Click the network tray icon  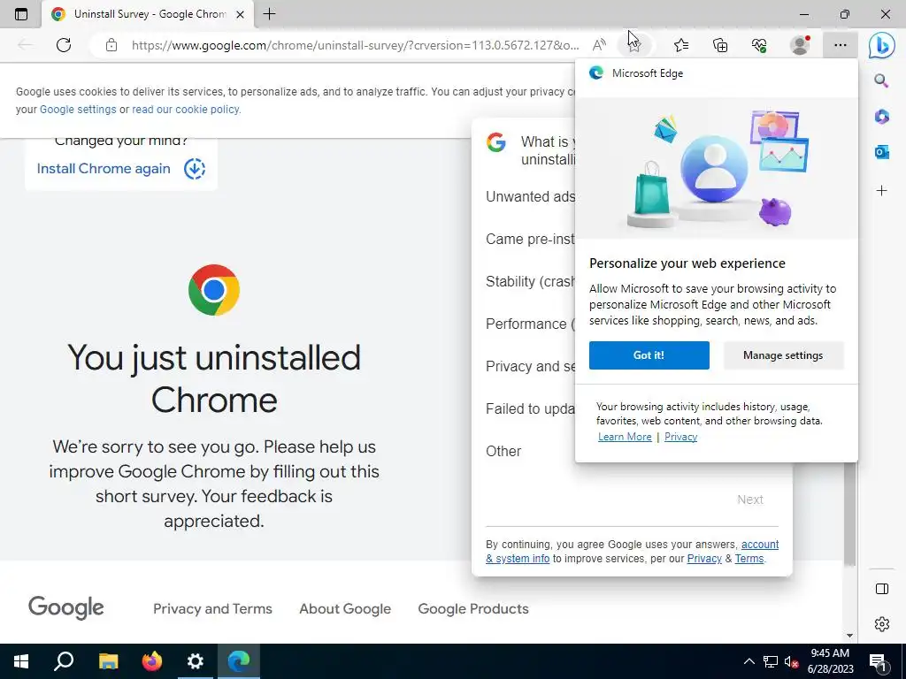[x=771, y=661]
